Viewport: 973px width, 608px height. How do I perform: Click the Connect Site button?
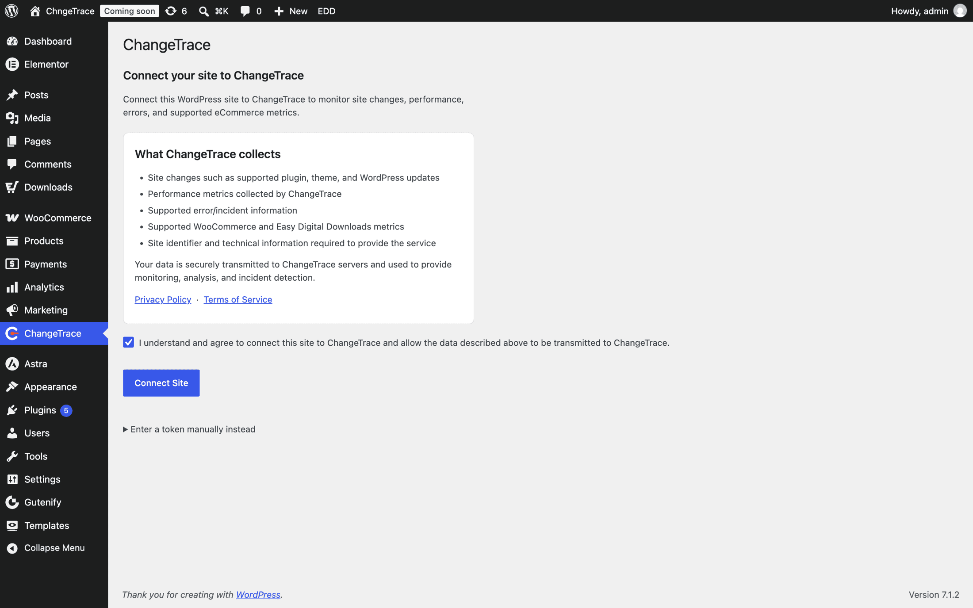coord(161,383)
